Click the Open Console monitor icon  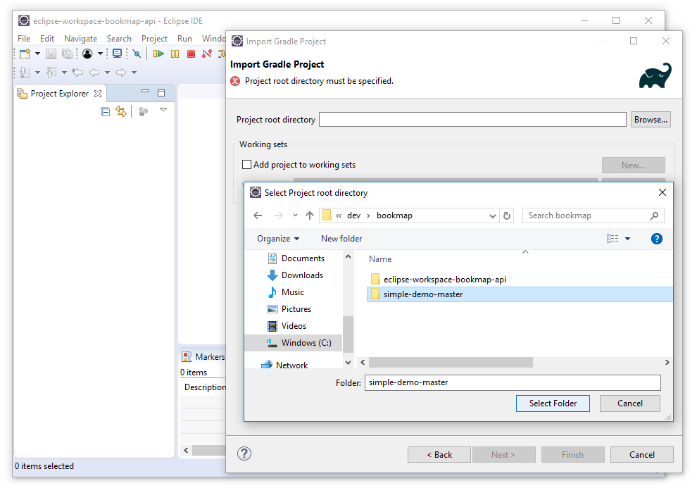[117, 54]
